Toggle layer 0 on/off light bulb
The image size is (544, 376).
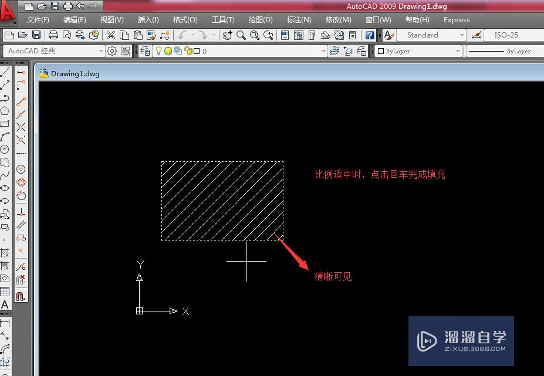click(158, 50)
